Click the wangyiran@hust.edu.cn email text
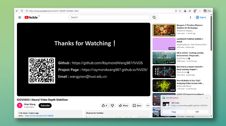This screenshot has height=126, width=226. point(88,77)
